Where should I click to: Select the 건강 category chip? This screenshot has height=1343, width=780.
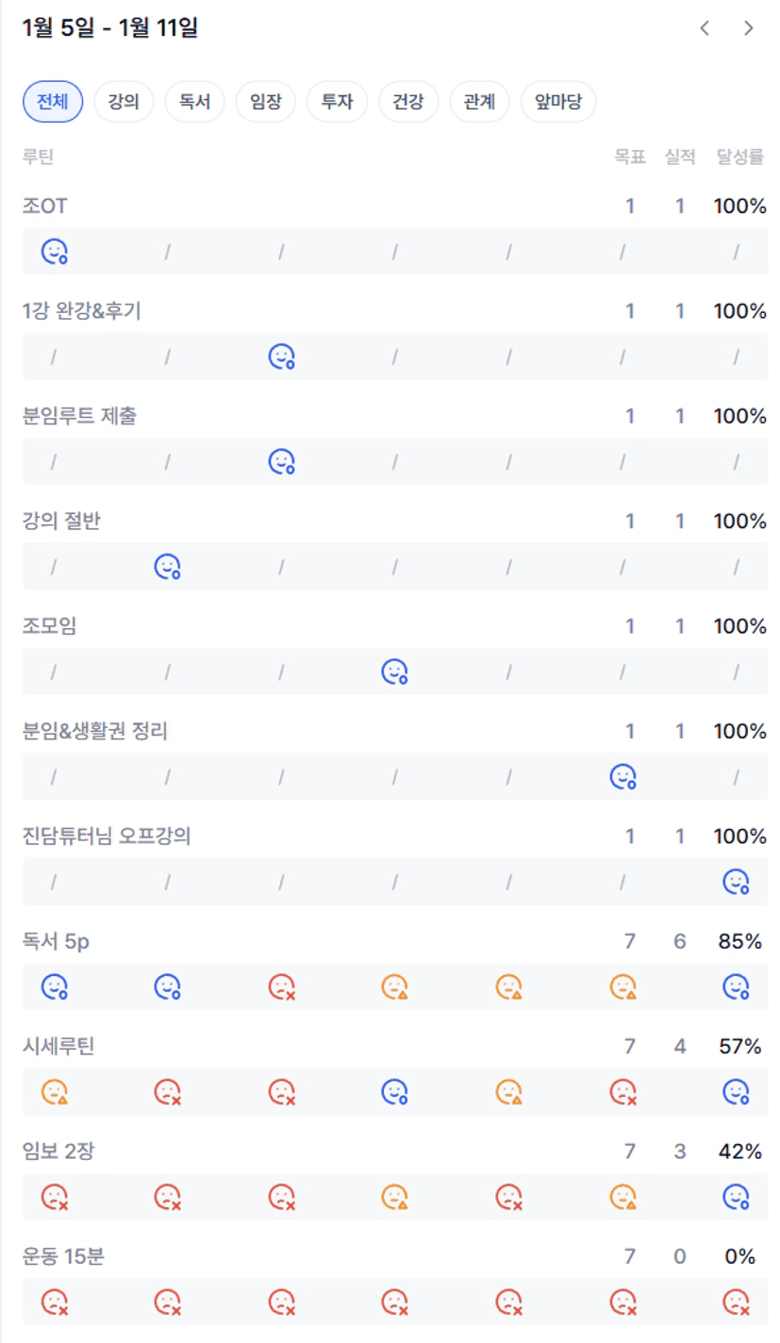click(408, 102)
